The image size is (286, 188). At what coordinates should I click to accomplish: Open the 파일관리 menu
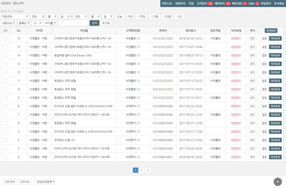point(266,3)
